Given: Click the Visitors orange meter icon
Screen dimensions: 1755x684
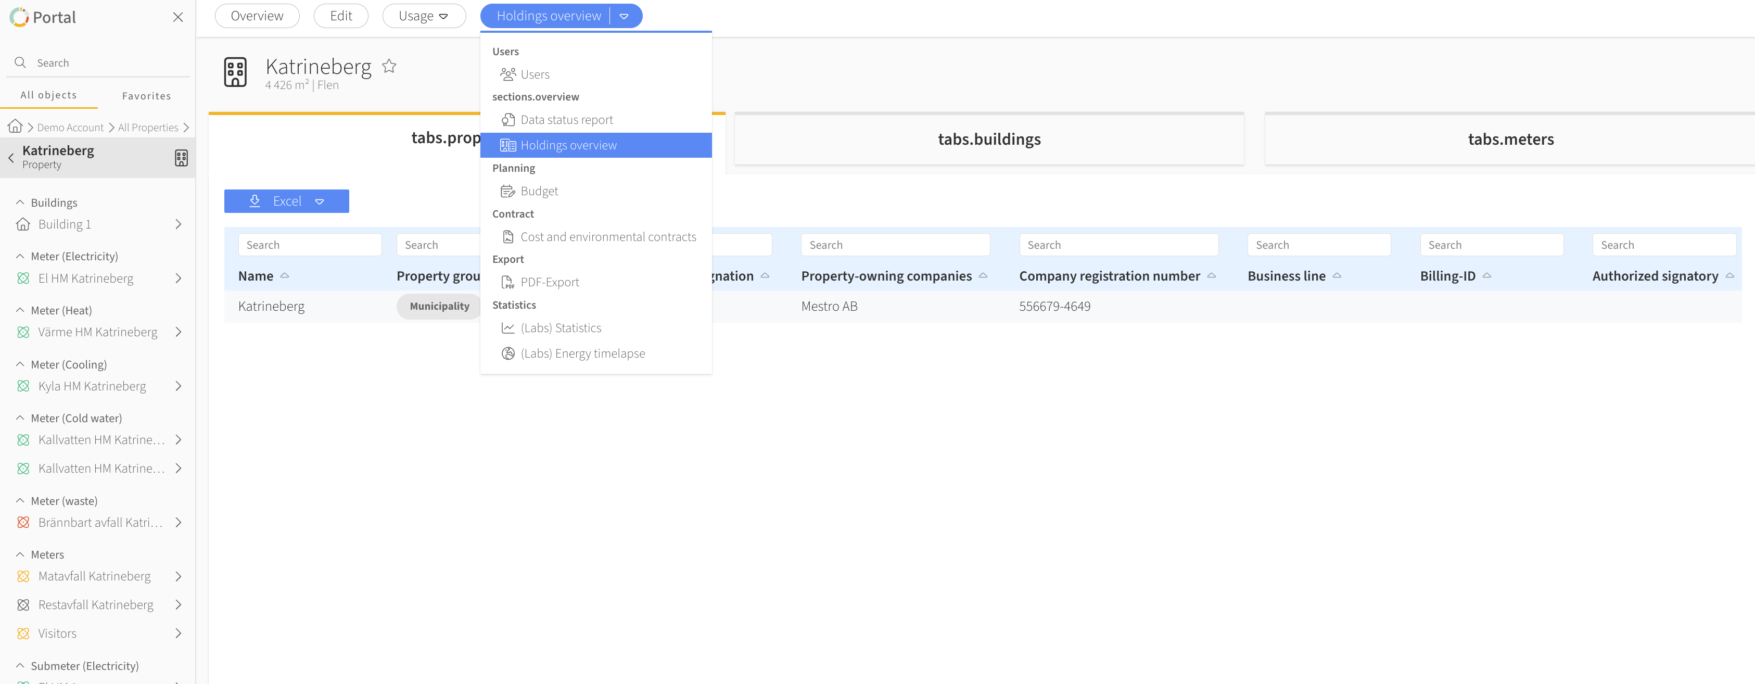Looking at the screenshot, I should [23, 633].
